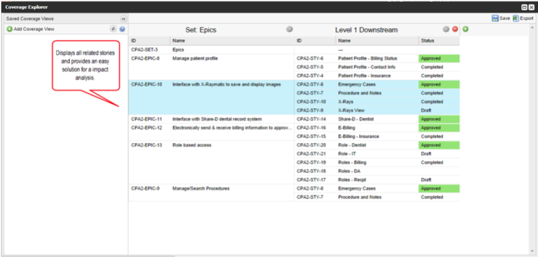The image size is (538, 257).
Task: Click the Export spreadsheet icon
Action: (x=515, y=19)
